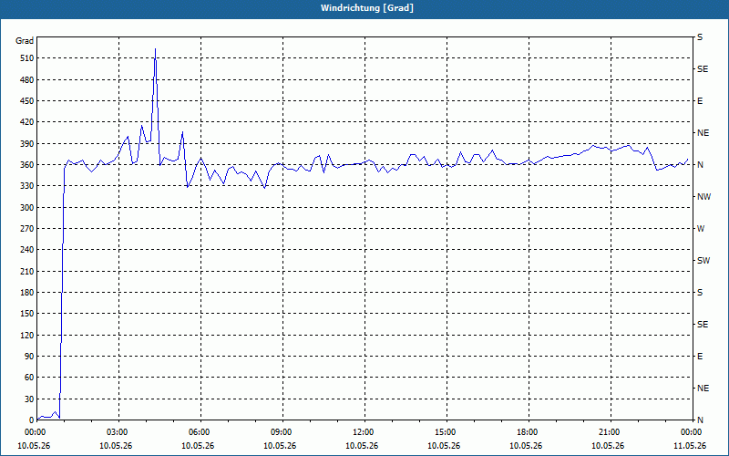Select the 480 value on the degree axis
Image resolution: width=729 pixels, height=456 pixels.
27,80
